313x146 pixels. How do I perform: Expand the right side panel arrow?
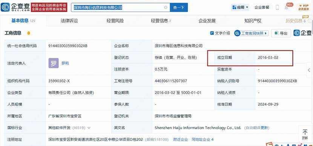[309, 70]
